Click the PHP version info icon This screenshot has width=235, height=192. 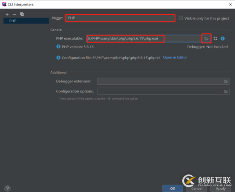(58, 46)
